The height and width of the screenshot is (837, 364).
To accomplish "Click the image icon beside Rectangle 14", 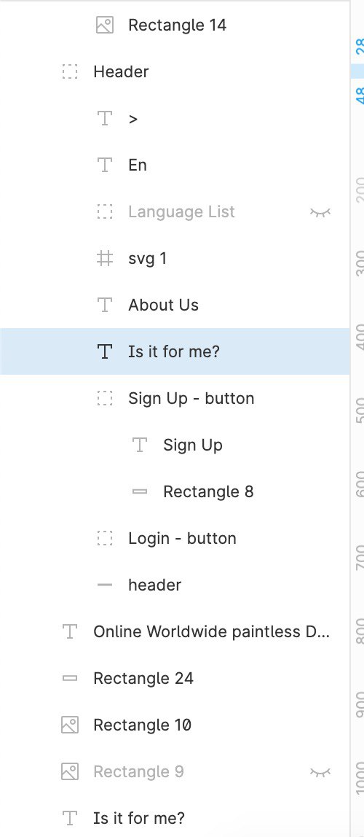I will click(x=104, y=25).
